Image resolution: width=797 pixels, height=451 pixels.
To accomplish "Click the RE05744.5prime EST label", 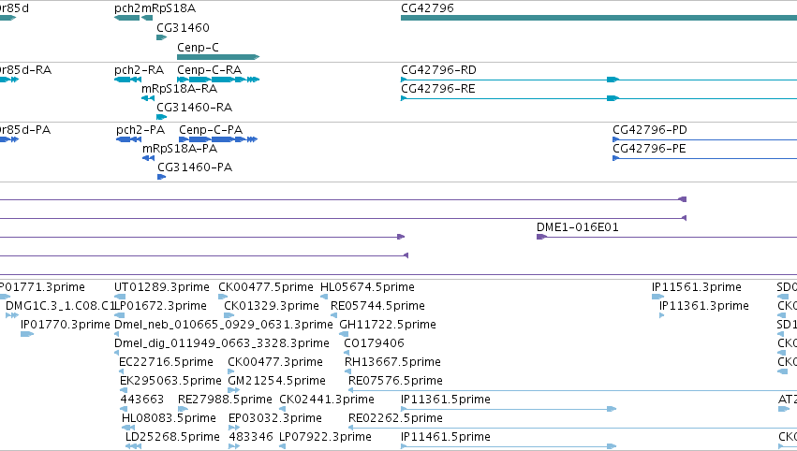I will tap(377, 306).
